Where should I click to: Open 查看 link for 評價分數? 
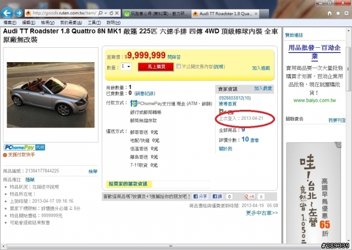pos(254,140)
